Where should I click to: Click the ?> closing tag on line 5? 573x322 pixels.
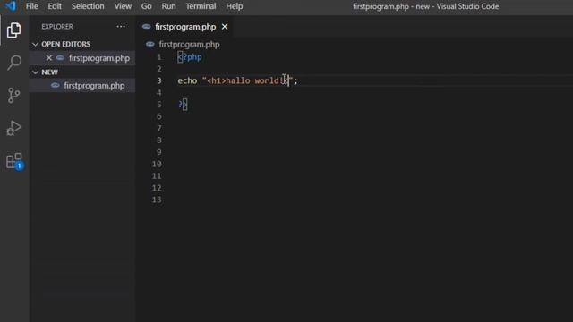[x=183, y=105]
